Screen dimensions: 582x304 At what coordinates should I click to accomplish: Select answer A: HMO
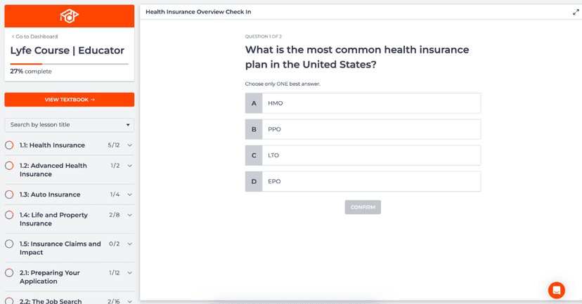tap(363, 103)
